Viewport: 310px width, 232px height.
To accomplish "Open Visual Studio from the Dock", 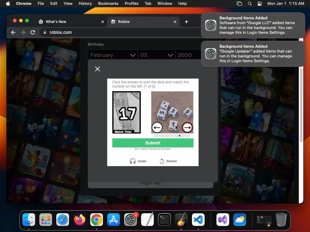I will 223,220.
